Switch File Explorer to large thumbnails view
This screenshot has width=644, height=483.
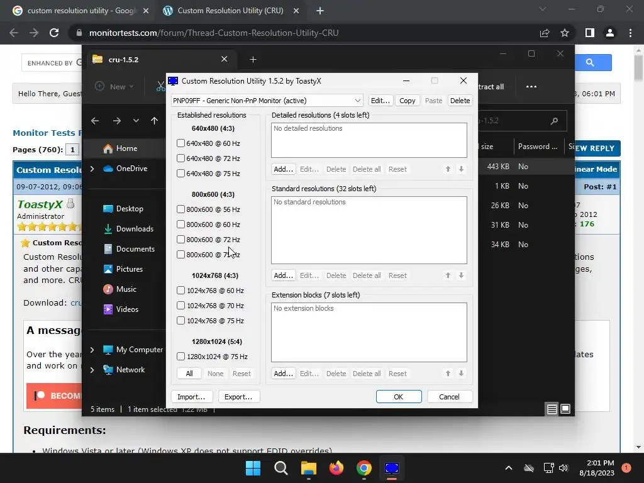(565, 409)
